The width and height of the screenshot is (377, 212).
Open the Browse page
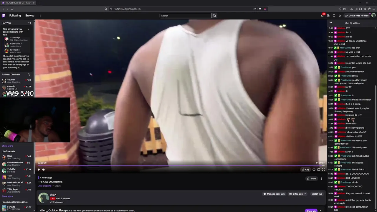click(30, 16)
